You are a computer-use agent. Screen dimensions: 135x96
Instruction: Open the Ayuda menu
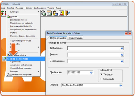(x=59, y=8)
